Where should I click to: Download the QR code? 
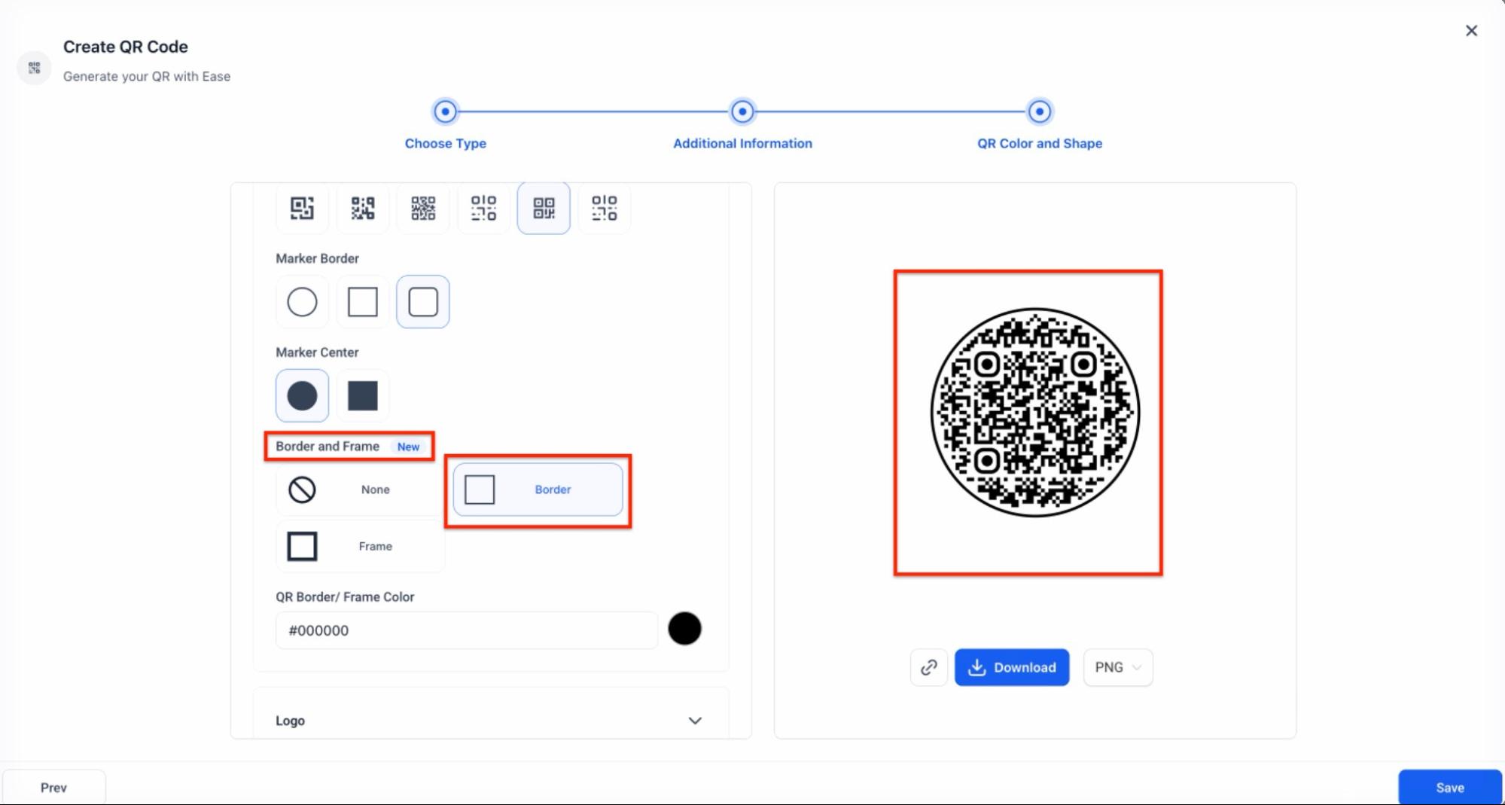click(1012, 667)
